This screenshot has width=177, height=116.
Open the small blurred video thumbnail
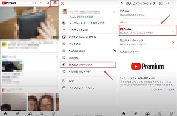13,65
